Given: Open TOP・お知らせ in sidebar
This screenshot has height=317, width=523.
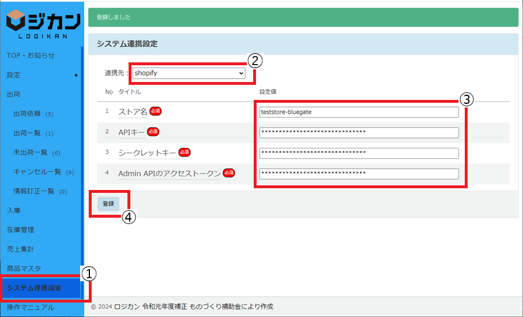Looking at the screenshot, I should (31, 55).
